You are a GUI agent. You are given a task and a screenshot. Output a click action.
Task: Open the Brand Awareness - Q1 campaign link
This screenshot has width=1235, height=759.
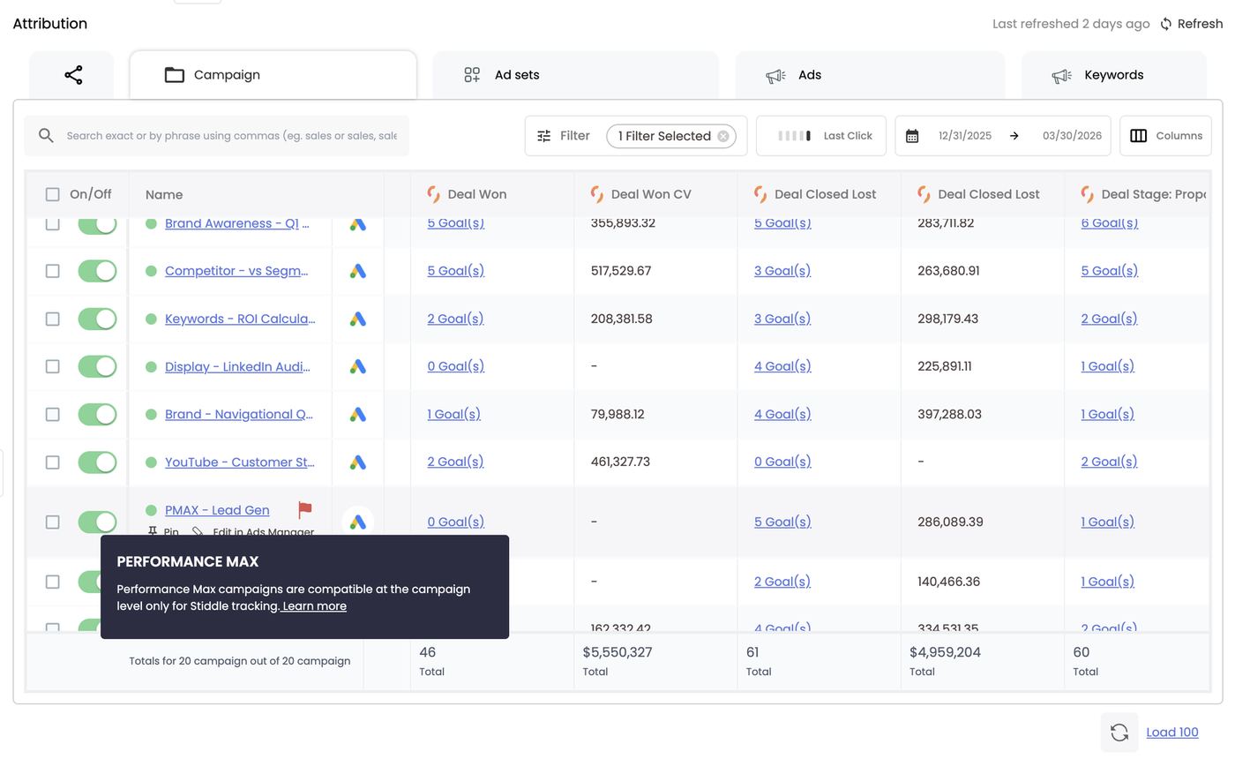click(237, 223)
